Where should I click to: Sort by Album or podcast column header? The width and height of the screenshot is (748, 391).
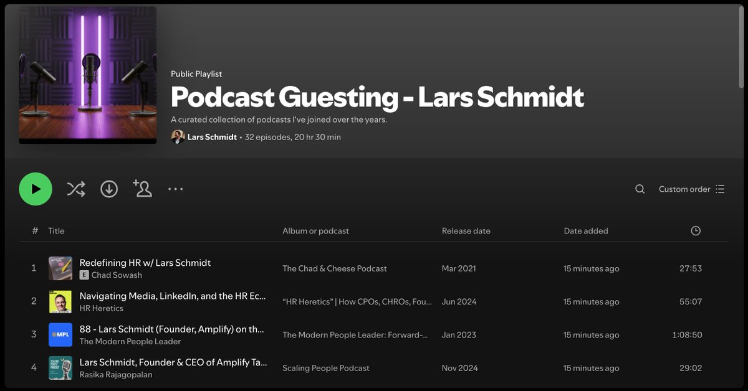[315, 231]
